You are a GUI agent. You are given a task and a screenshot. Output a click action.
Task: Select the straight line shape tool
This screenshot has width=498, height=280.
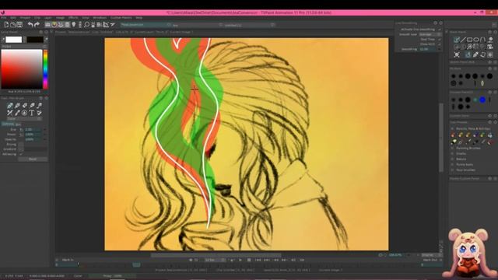pos(463,40)
